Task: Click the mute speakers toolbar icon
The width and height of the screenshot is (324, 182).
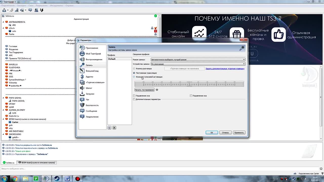Action: [22, 10]
